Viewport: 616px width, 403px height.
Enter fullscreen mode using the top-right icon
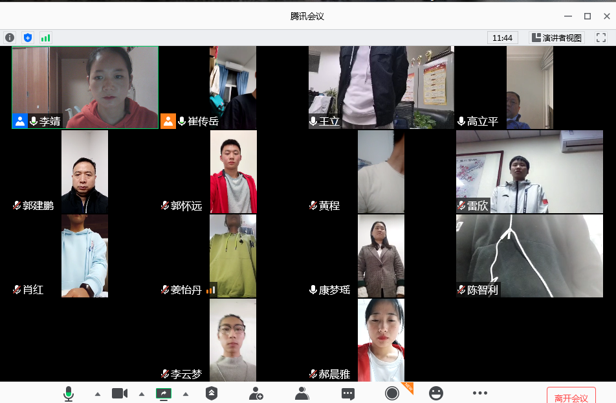tap(600, 38)
